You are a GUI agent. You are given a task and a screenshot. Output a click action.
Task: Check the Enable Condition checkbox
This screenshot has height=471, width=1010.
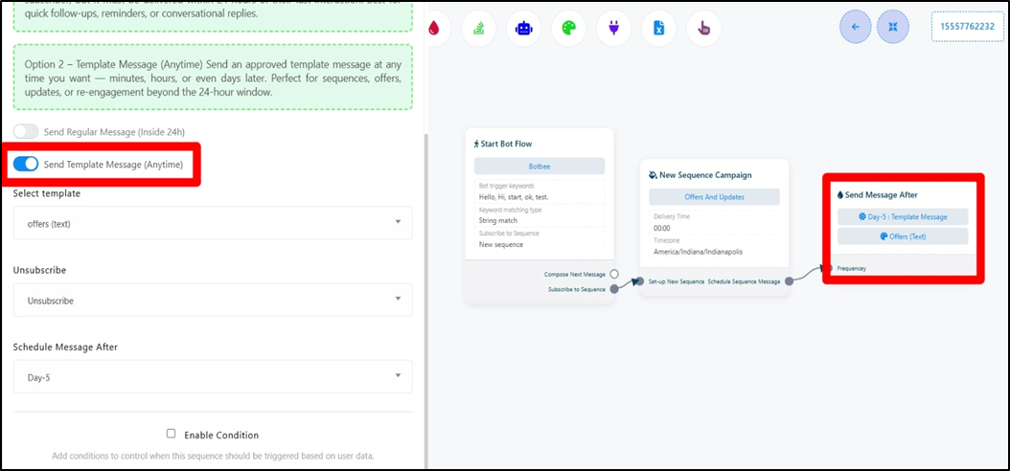(x=171, y=434)
